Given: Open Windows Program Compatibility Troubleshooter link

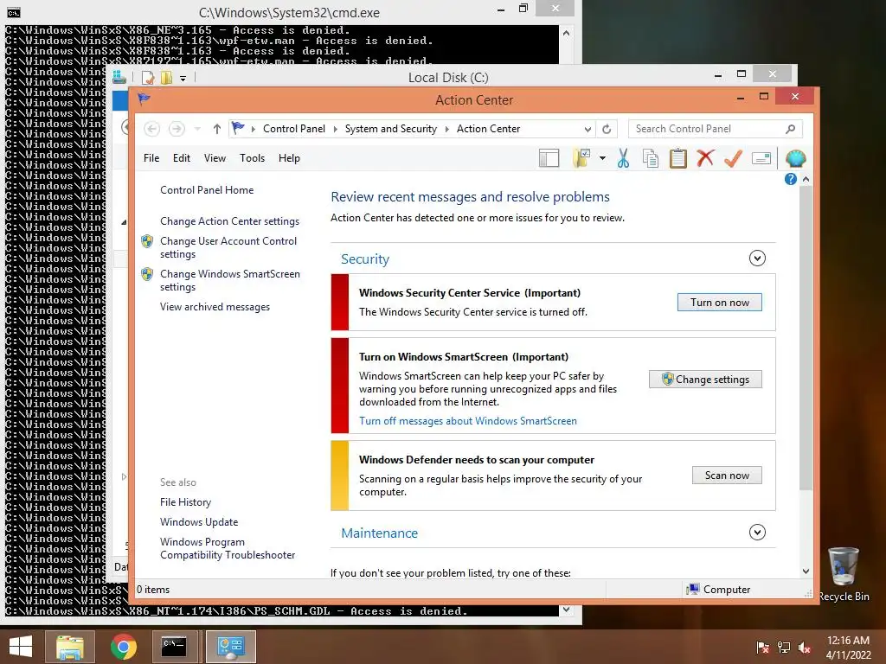Looking at the screenshot, I should coord(228,548).
